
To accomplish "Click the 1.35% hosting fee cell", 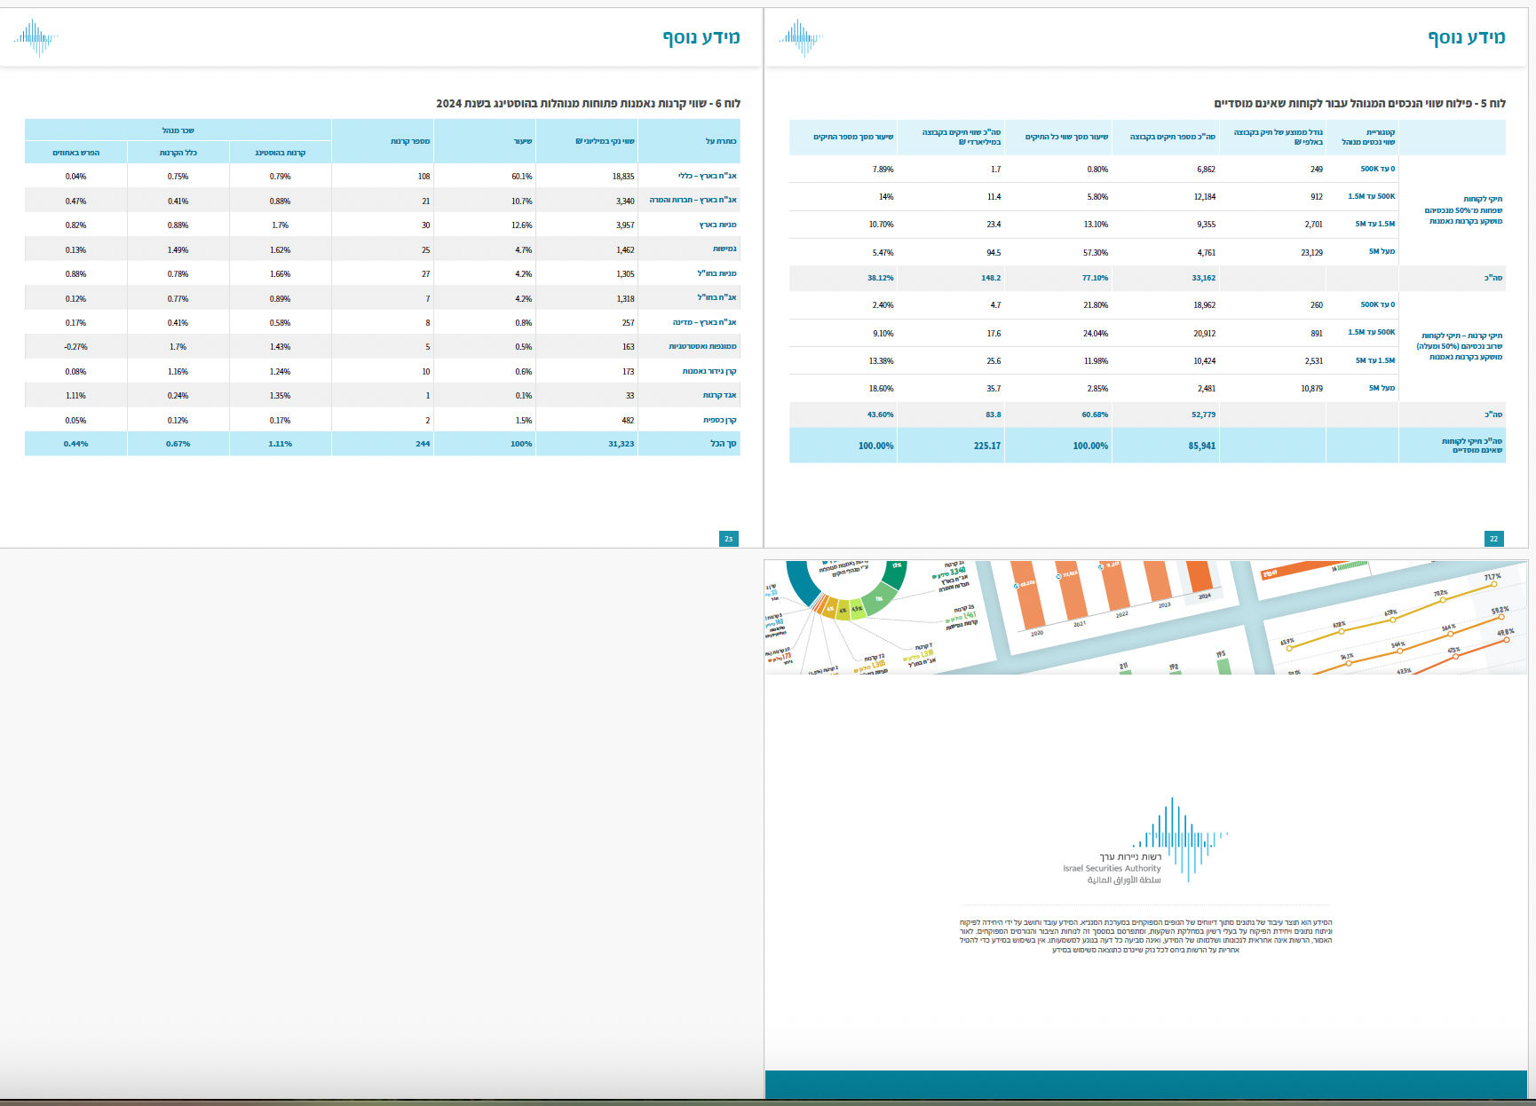I will pyautogui.click(x=281, y=396).
